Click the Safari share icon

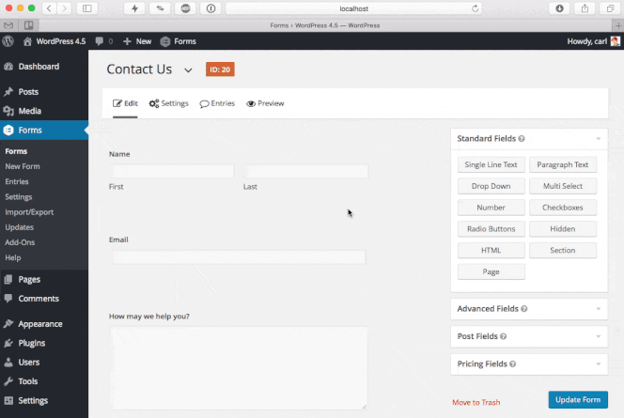tap(585, 8)
